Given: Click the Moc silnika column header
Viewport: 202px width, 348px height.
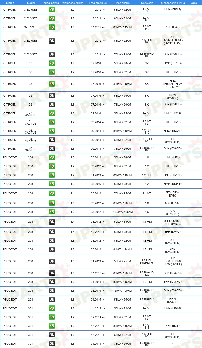Looking at the screenshot, I should (x=122, y=3).
